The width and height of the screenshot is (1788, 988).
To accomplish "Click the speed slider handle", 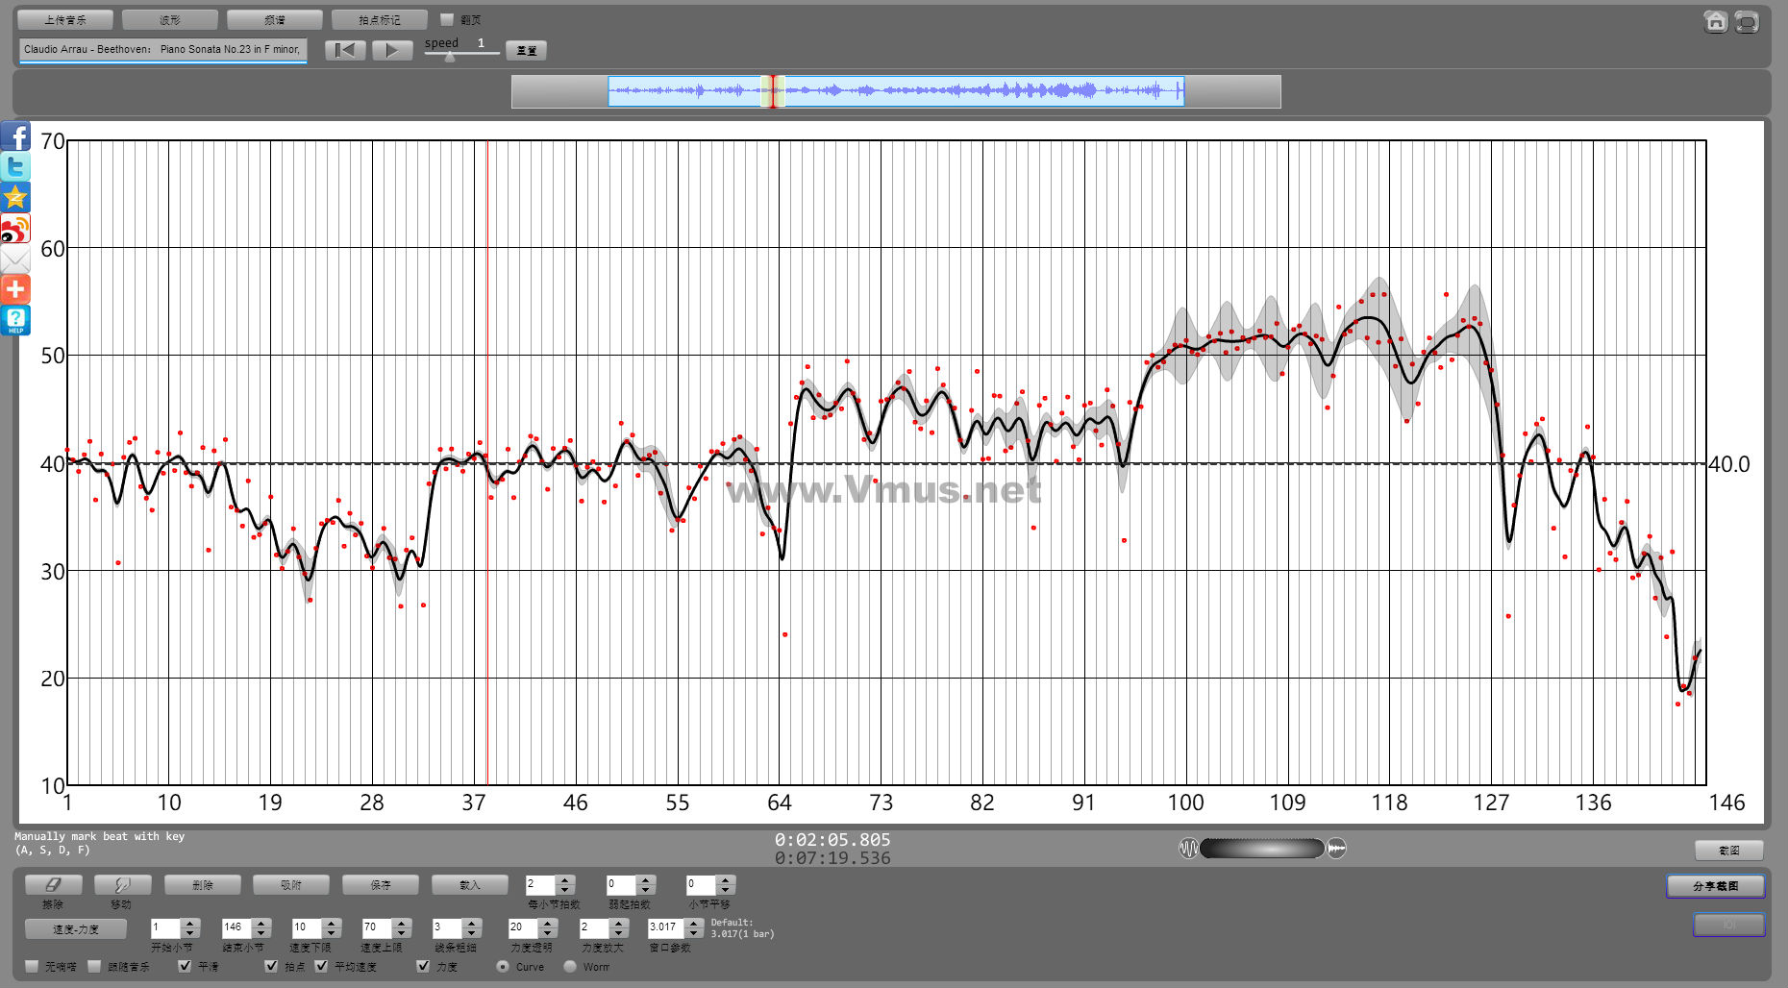I will tap(449, 57).
